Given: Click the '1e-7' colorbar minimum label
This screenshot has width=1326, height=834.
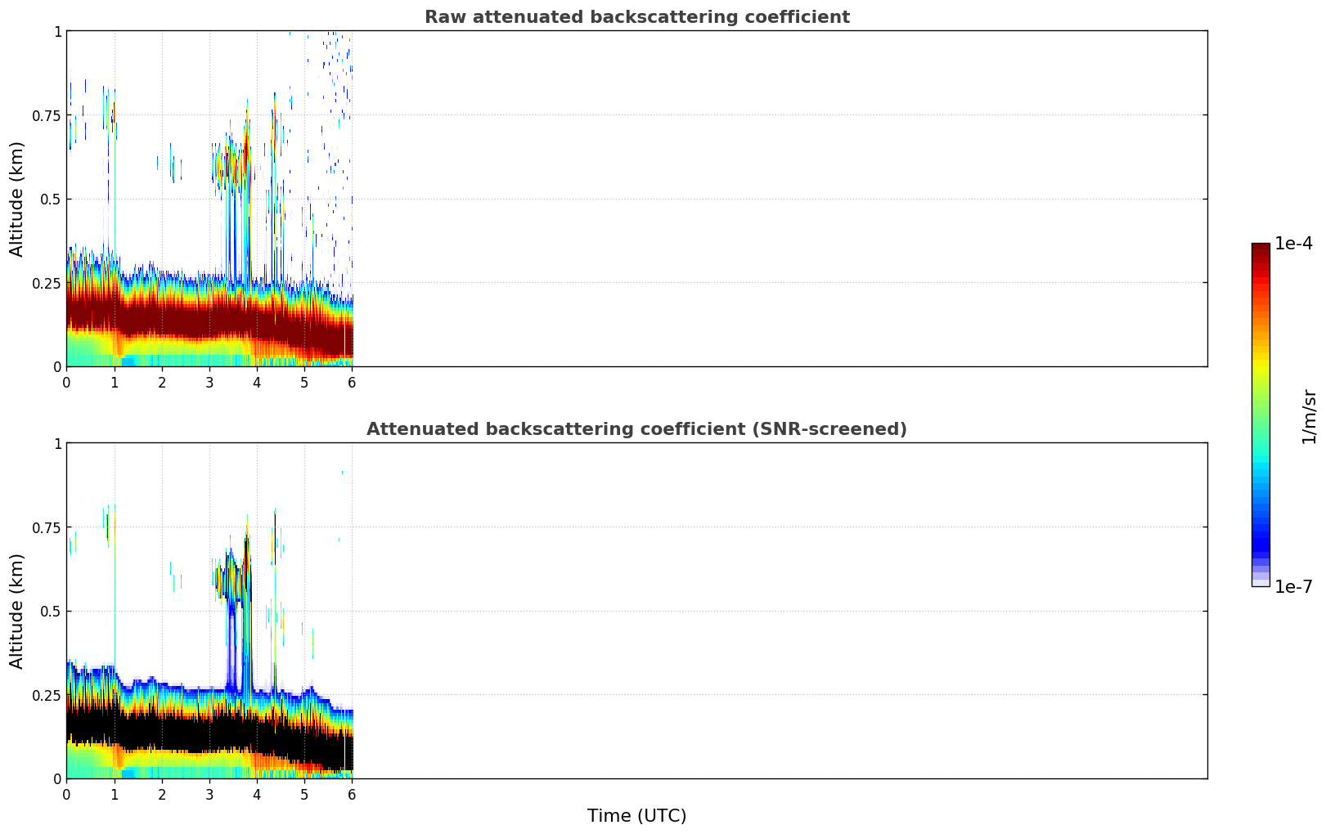Looking at the screenshot, I should point(1293,586).
